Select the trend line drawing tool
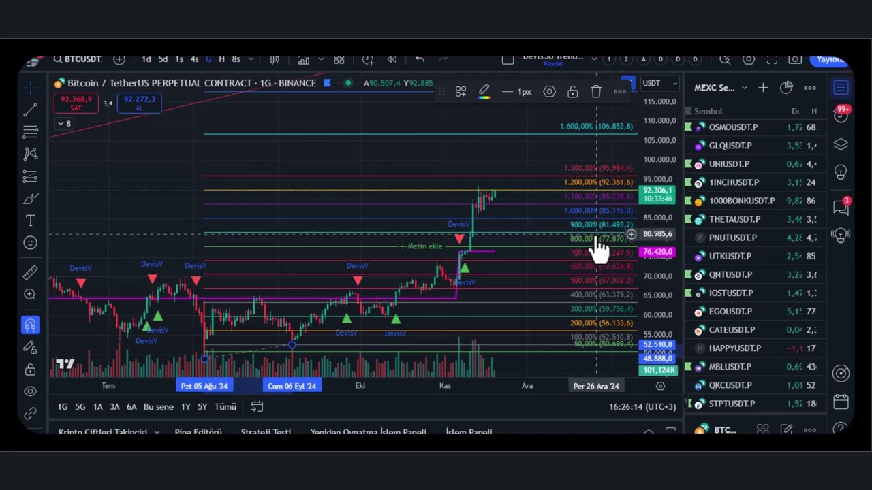Viewport: 872px width, 490px height. pos(30,110)
